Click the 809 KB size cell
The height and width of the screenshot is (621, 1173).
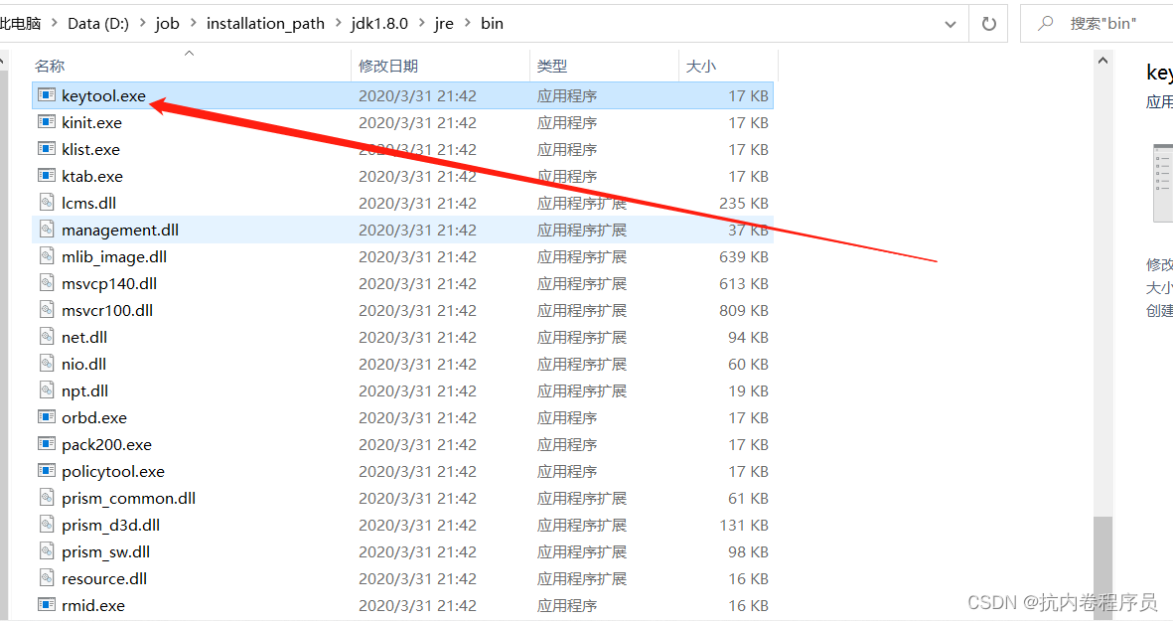click(x=744, y=310)
